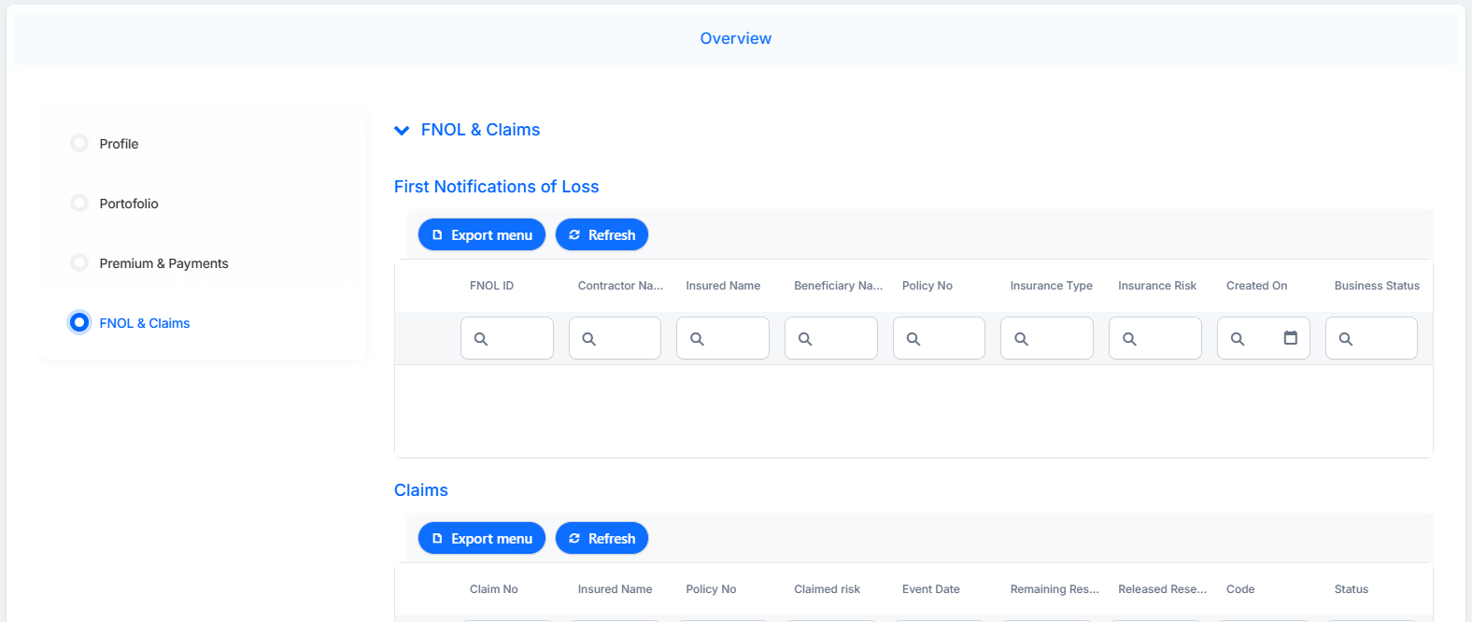This screenshot has width=1472, height=622.
Task: Sort by the Claim No column header
Action: click(x=493, y=589)
